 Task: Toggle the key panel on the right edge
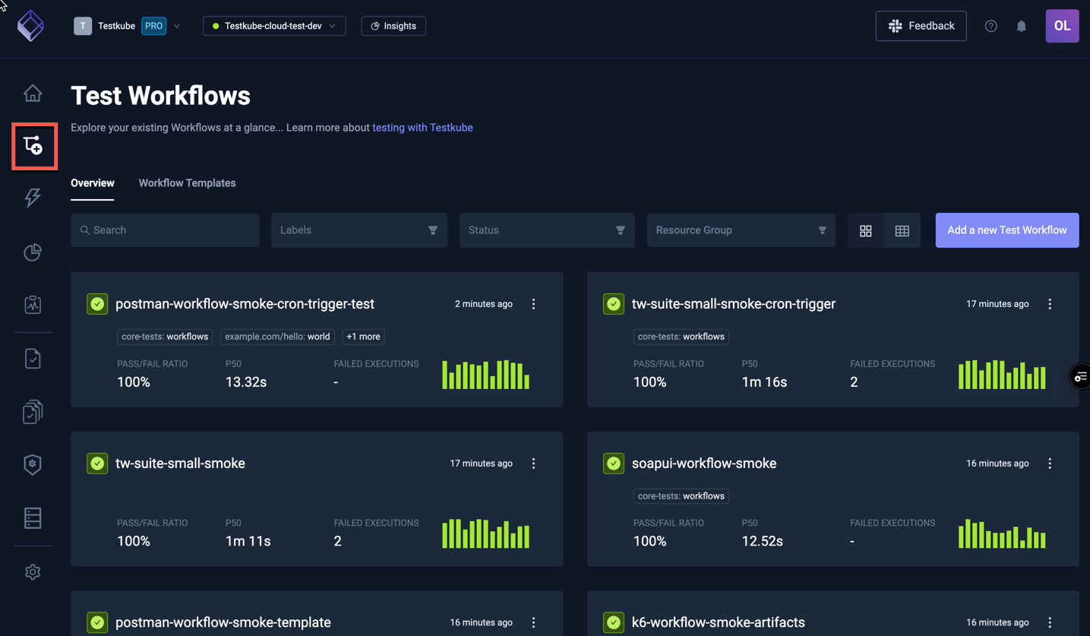pyautogui.click(x=1081, y=375)
